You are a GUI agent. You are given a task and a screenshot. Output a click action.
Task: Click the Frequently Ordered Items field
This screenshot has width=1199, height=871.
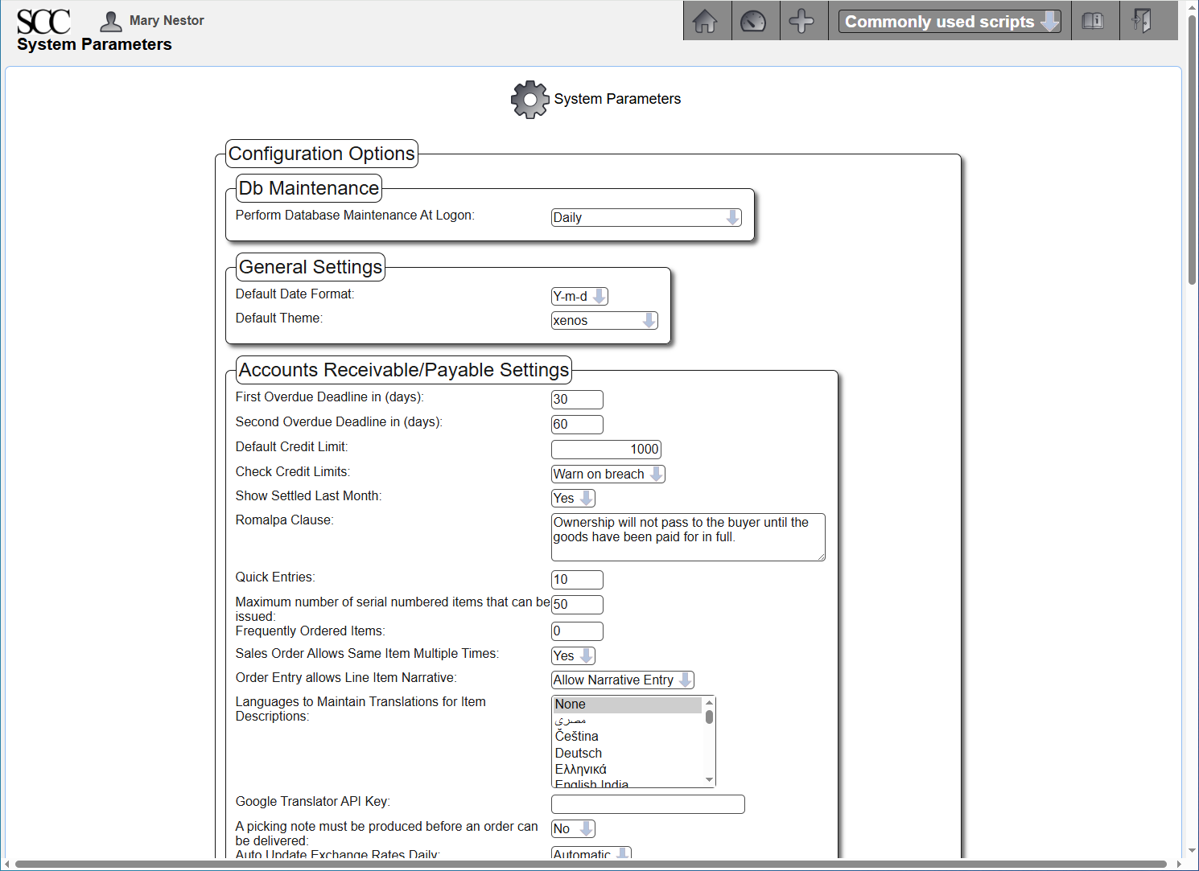[x=577, y=631]
